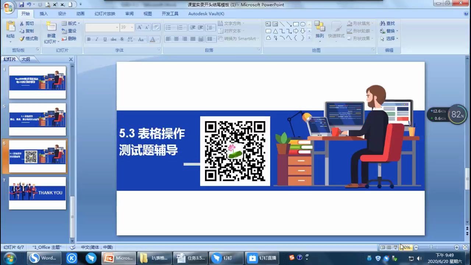Decrease font size
This screenshot has height=265, width=471.
tap(147, 27)
